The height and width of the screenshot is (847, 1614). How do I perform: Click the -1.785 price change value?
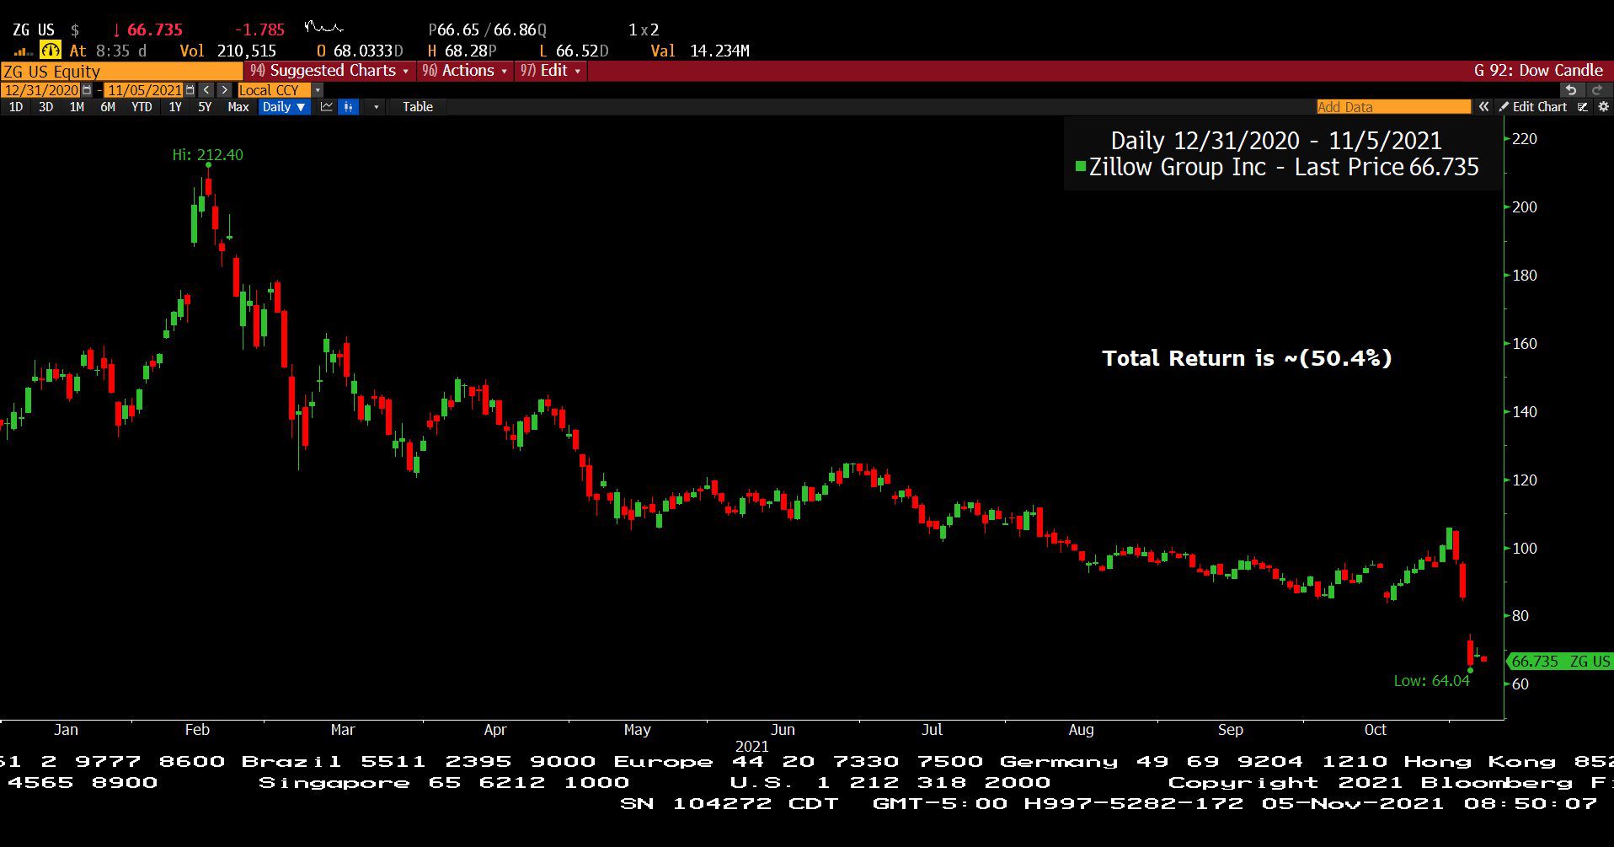point(259,30)
